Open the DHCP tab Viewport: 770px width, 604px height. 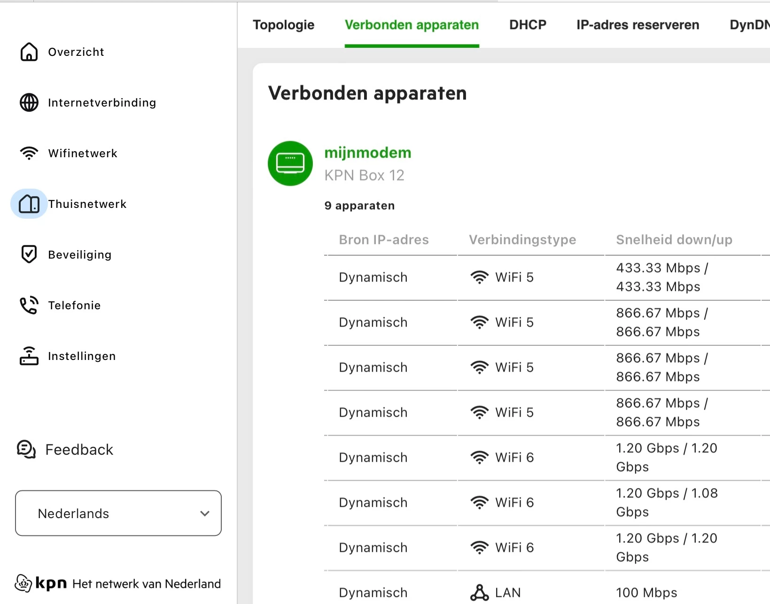coord(528,25)
